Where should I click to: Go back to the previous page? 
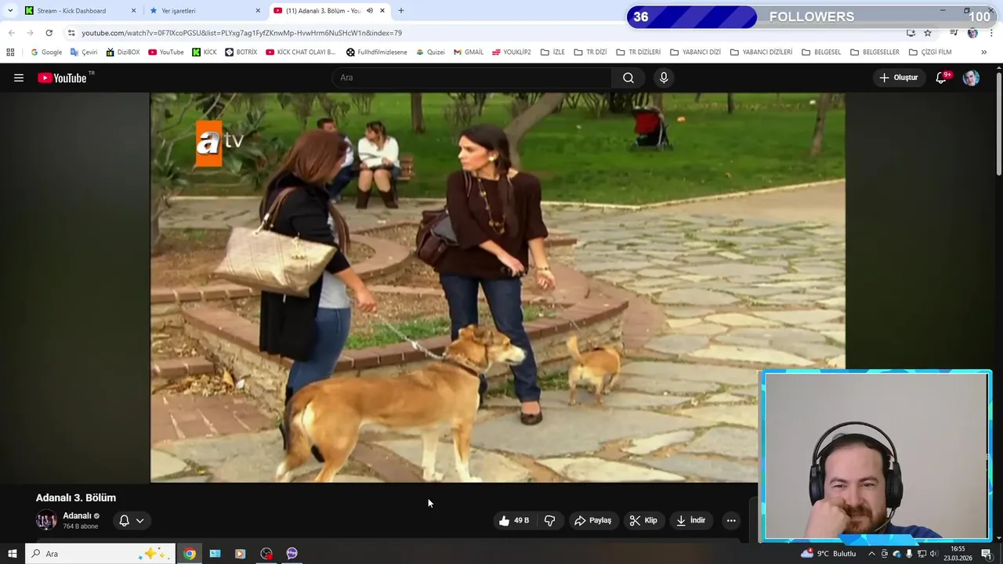[x=11, y=33]
